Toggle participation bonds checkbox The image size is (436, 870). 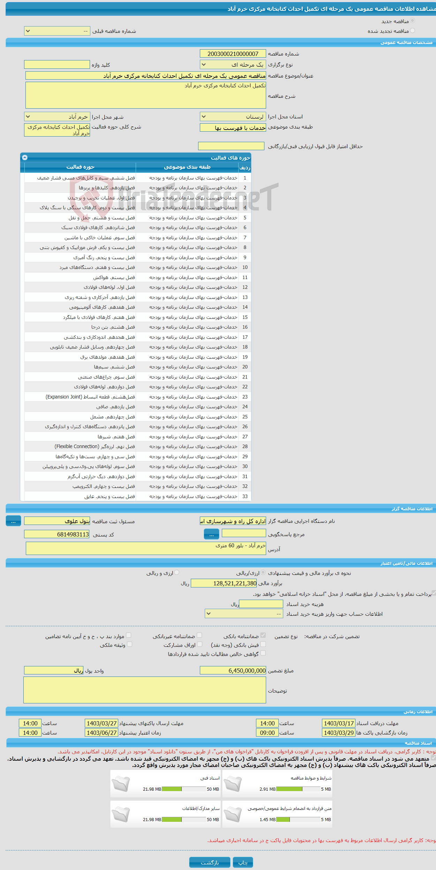[x=200, y=644]
